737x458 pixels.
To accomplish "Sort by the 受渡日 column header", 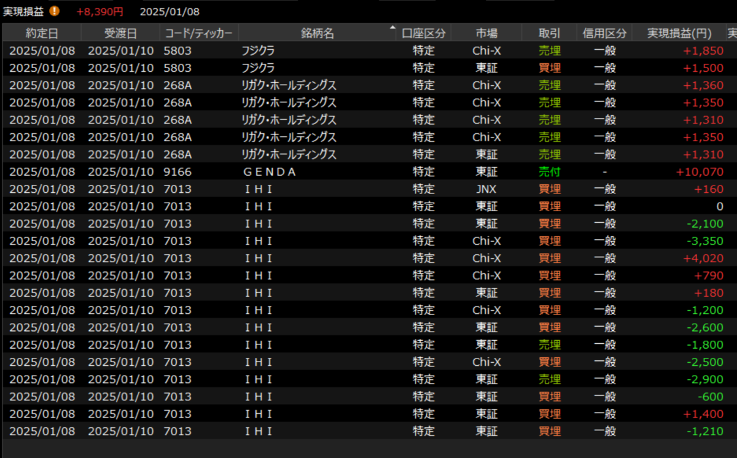I will pyautogui.click(x=120, y=33).
